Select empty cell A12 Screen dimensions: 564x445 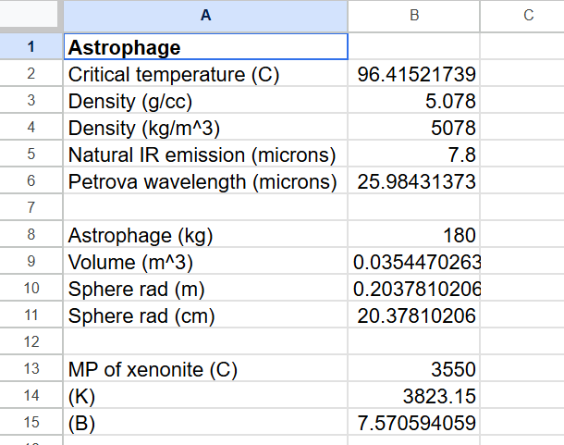click(205, 341)
